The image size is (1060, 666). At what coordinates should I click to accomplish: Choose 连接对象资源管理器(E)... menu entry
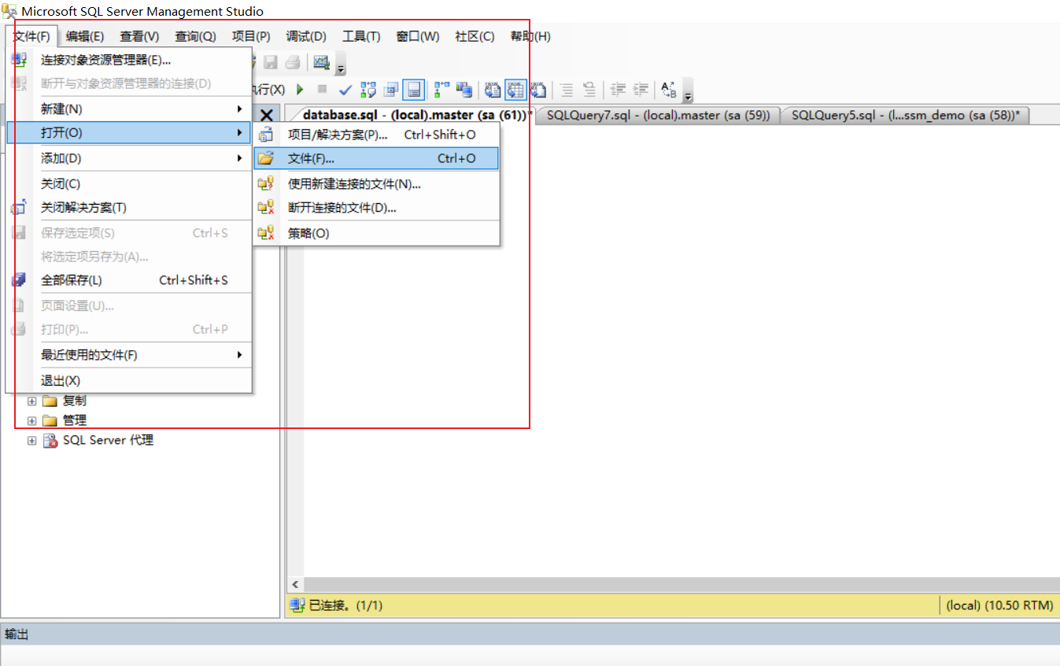tap(129, 60)
